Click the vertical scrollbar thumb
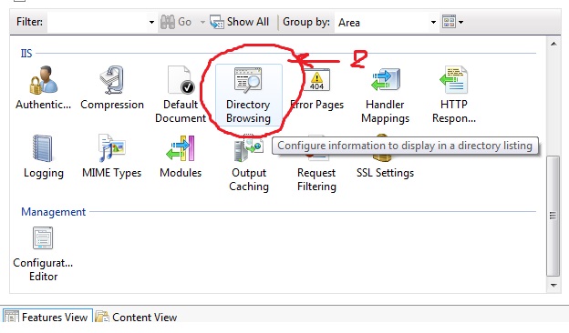This screenshot has height=333, width=569. pos(553,216)
